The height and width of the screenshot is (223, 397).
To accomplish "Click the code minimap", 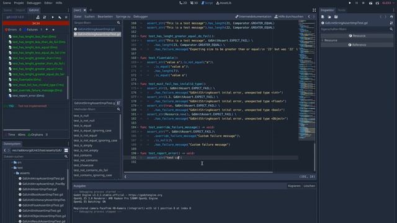I will click(306, 81).
